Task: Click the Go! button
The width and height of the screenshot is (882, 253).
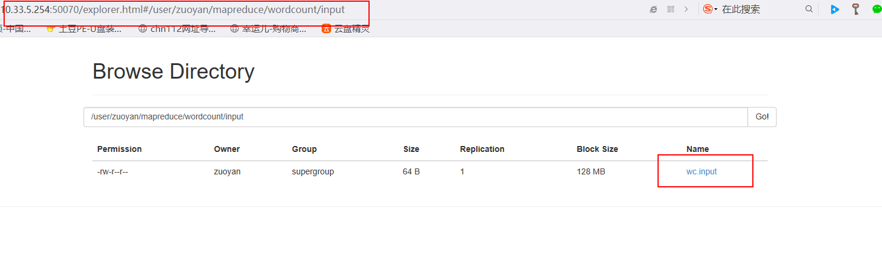Action: [762, 117]
